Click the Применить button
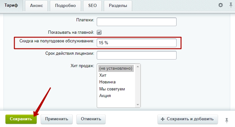 [x=57, y=119]
